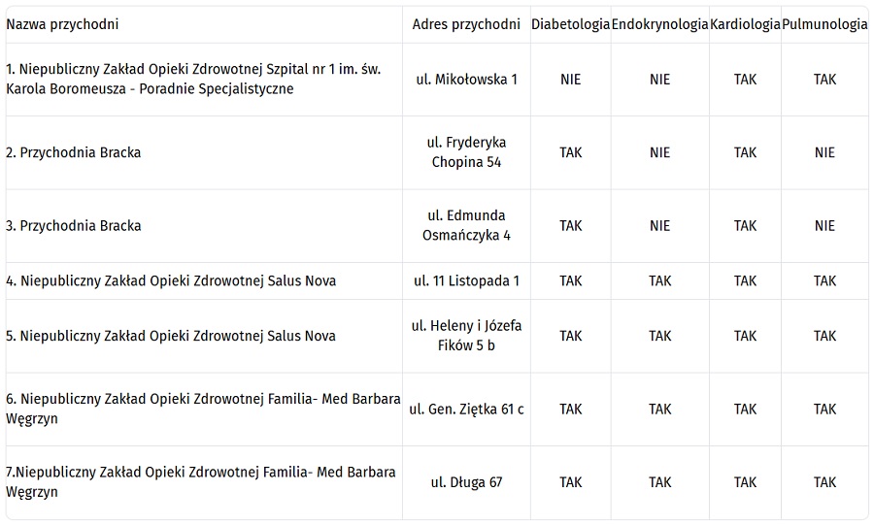Click the ul. Edmunda Osmańczyka 4 address
This screenshot has height=525, width=874.
466,225
